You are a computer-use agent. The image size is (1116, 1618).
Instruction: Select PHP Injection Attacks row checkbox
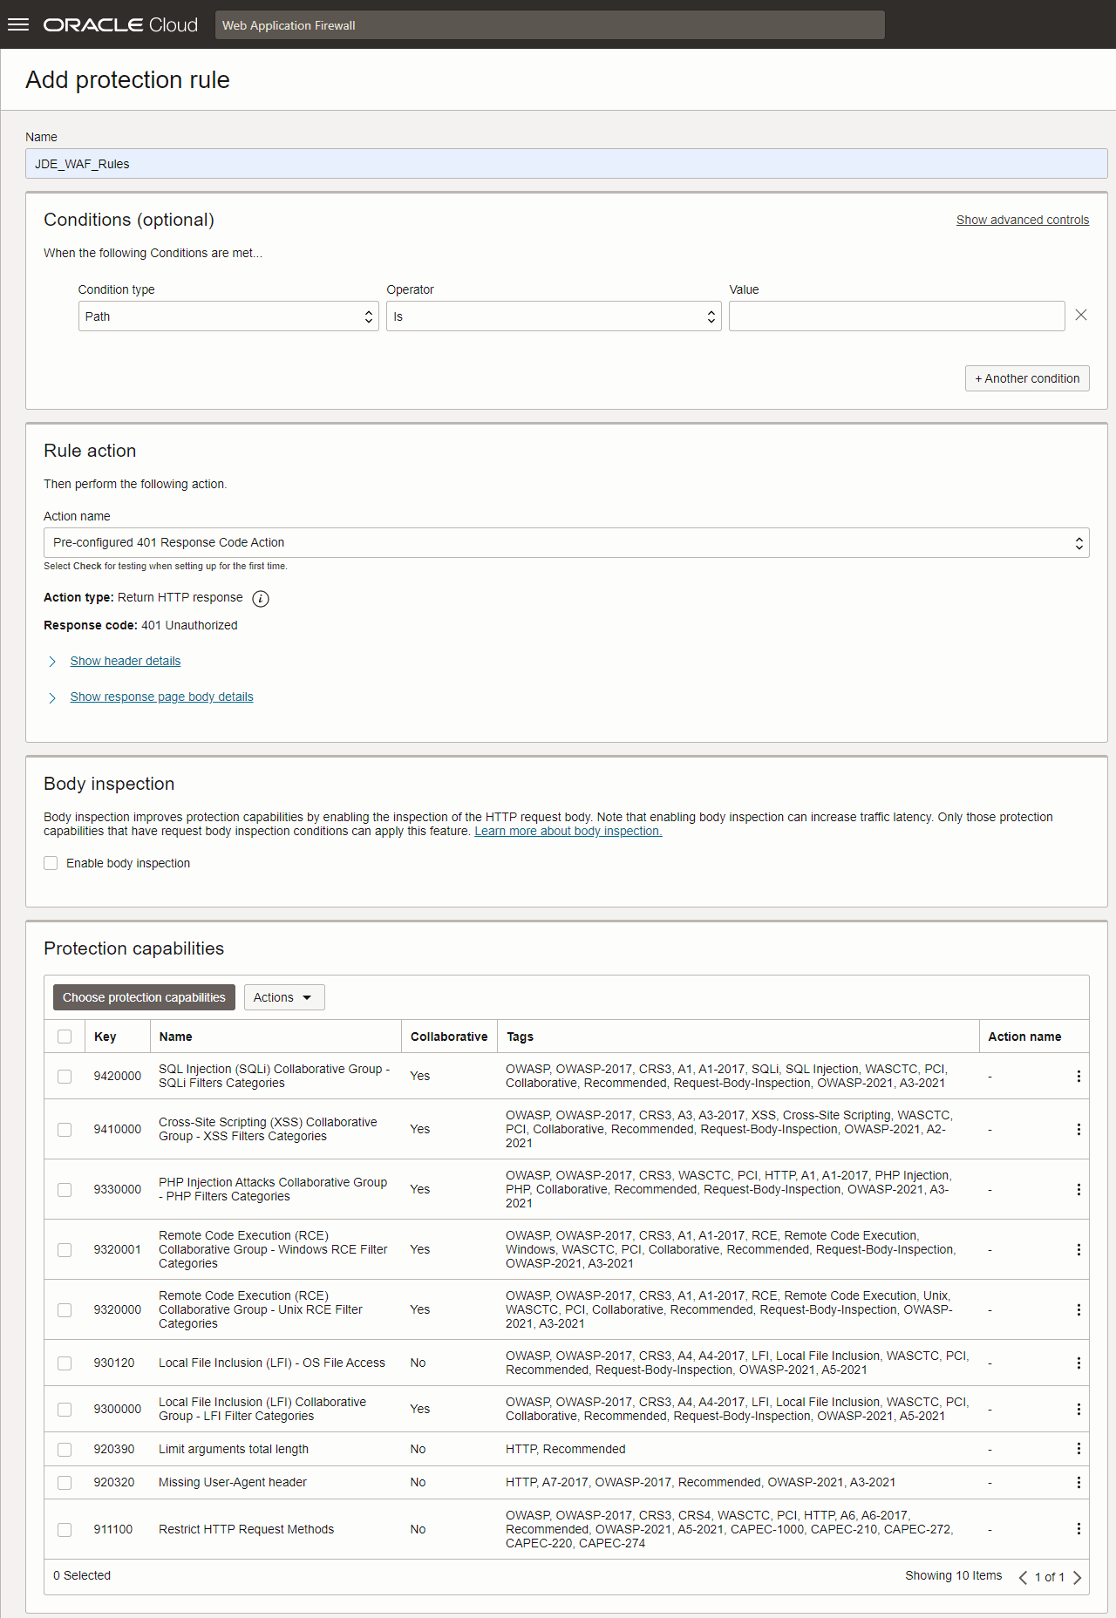click(x=65, y=1190)
